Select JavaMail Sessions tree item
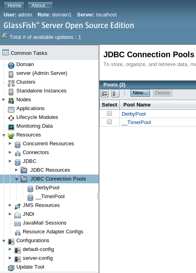Screen dimensions: 196x273 [45, 223]
